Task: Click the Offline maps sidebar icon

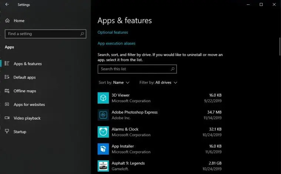Action: (7, 91)
